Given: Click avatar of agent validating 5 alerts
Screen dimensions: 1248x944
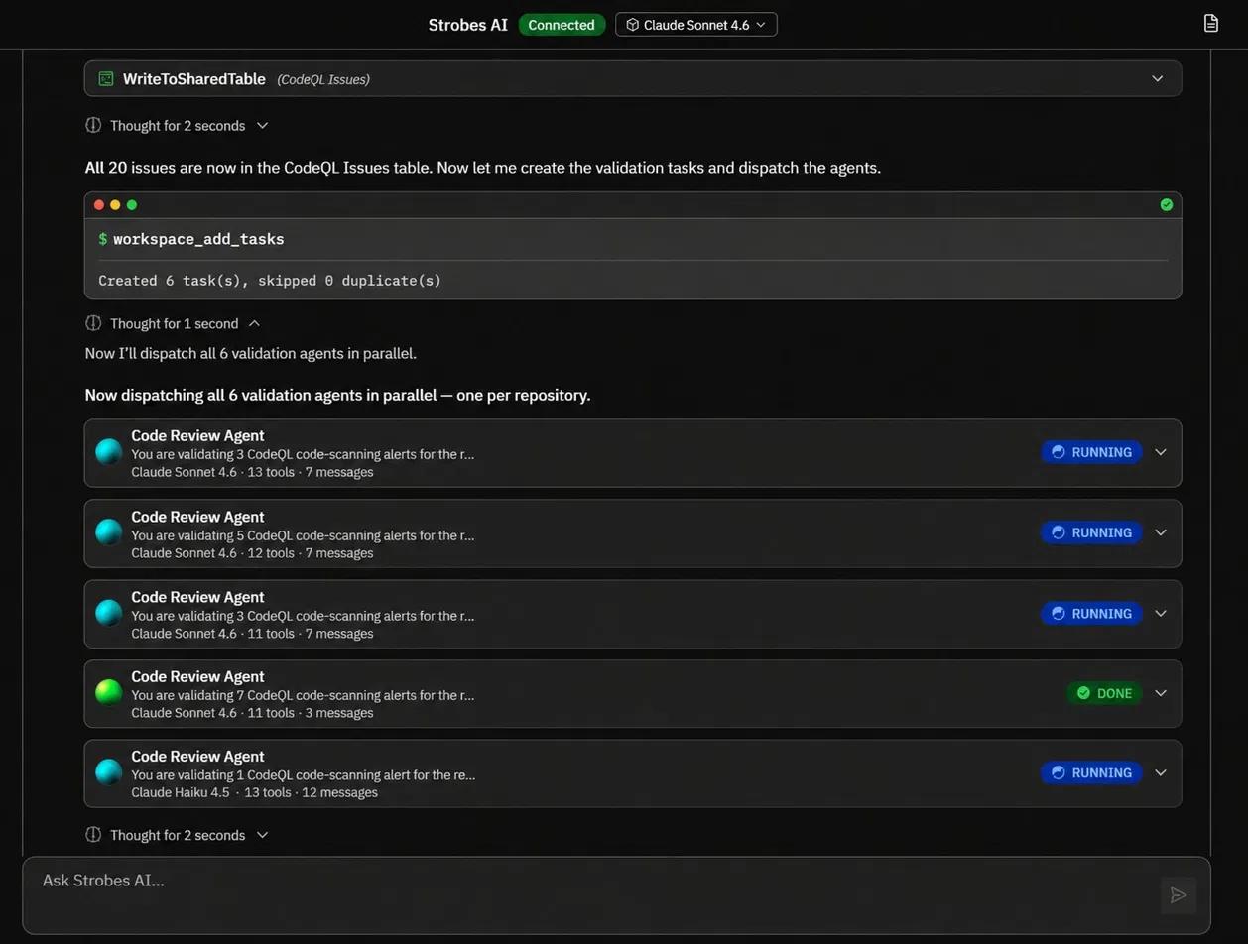Looking at the screenshot, I should point(108,532).
